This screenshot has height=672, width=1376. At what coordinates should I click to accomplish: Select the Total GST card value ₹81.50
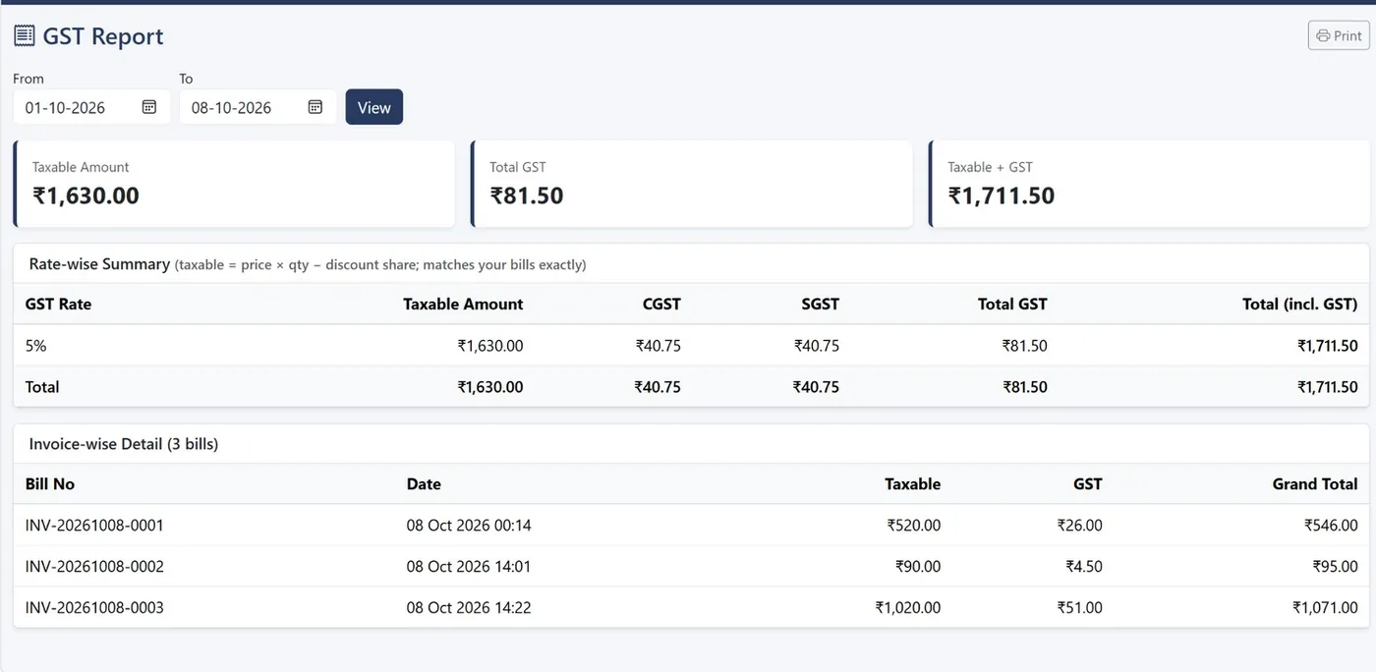coord(527,196)
